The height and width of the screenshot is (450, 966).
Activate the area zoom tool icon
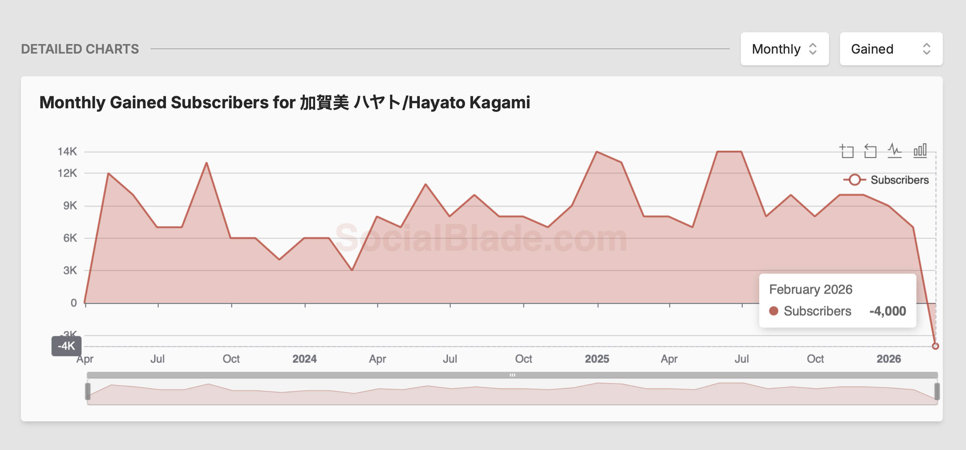pos(846,151)
